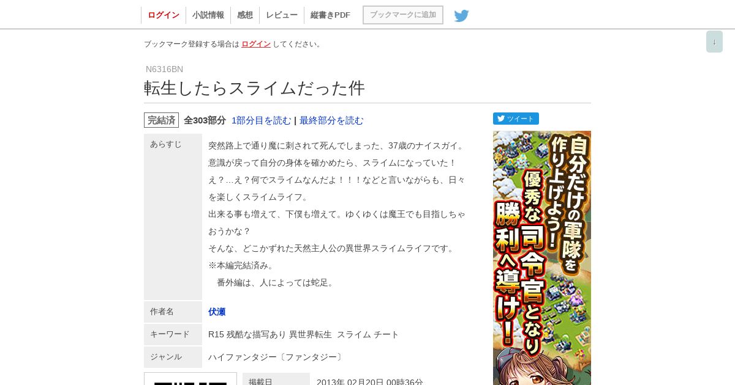This screenshot has height=385, width=735.
Task: Click date 2013年 02月20日 00時36分
Action: point(370,382)
